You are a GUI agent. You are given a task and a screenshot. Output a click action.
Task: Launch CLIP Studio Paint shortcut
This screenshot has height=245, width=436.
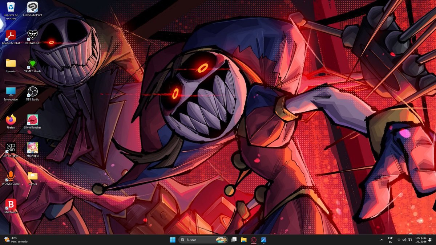coord(33,9)
